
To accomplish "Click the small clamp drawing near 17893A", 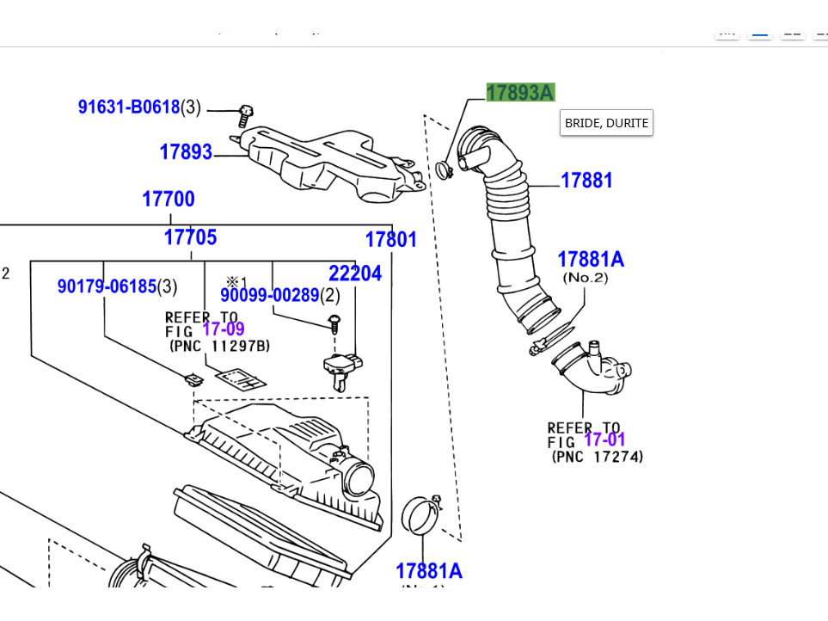I will click(x=445, y=170).
